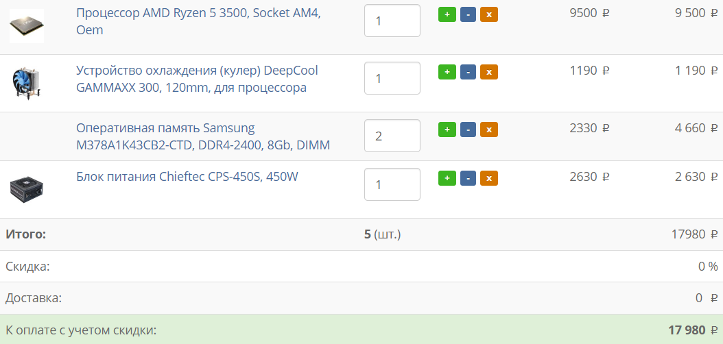Remove Chieftec CPS-450S power supply from cart
Viewport: 723px width, 344px height.
(x=489, y=178)
